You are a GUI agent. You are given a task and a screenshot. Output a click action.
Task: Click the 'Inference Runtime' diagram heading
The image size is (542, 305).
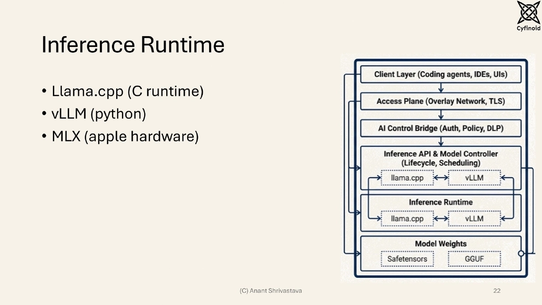pos(441,202)
